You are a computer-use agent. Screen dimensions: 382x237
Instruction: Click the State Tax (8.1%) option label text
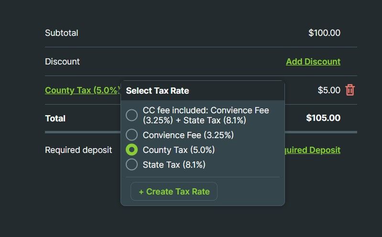[x=174, y=165]
